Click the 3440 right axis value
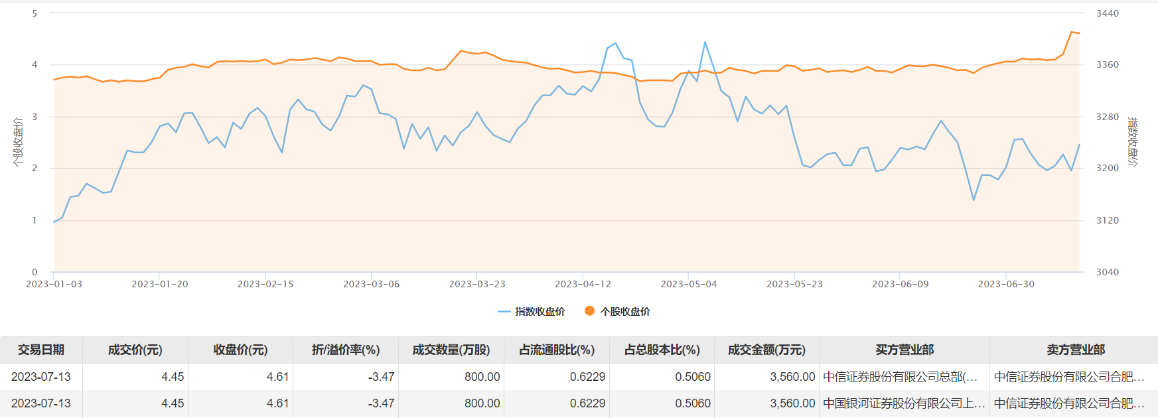 [1107, 13]
